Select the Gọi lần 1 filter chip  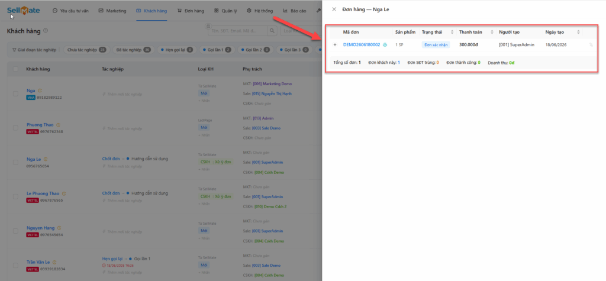click(x=217, y=50)
